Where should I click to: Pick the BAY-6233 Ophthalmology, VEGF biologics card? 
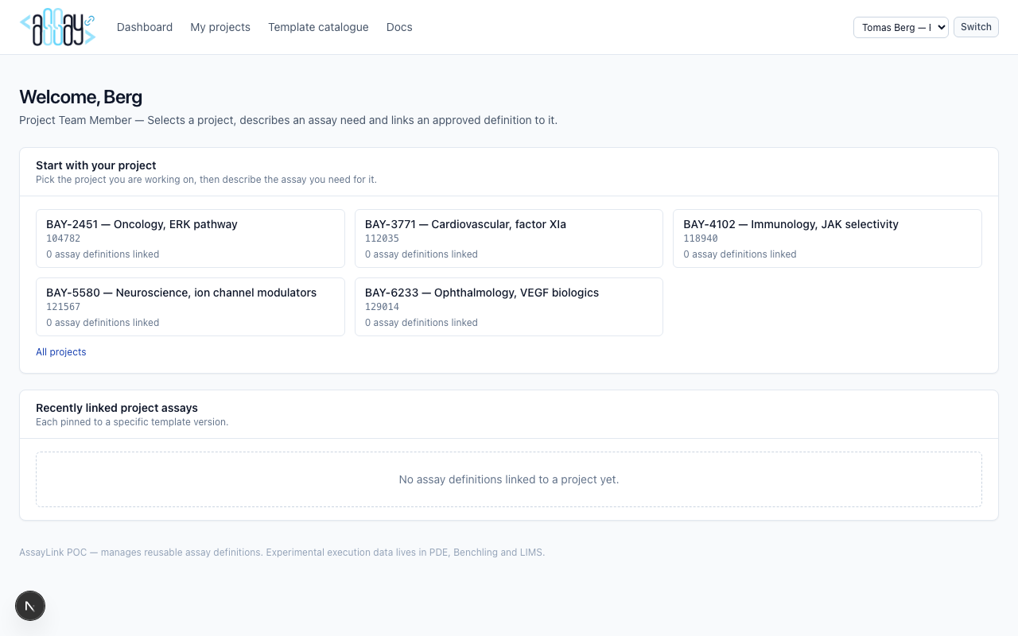(x=509, y=307)
